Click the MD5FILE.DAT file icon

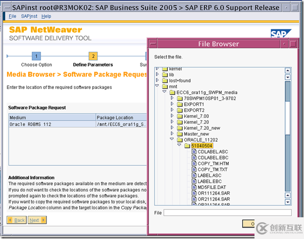[x=194, y=187]
